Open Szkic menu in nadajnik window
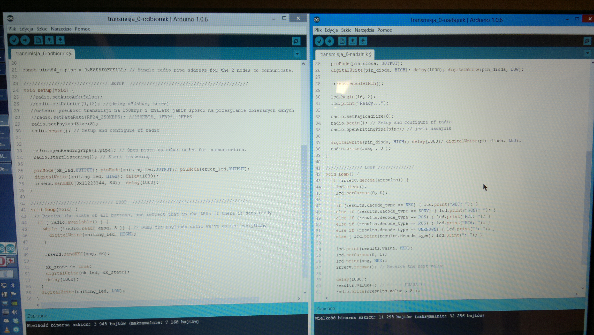 coord(346,30)
